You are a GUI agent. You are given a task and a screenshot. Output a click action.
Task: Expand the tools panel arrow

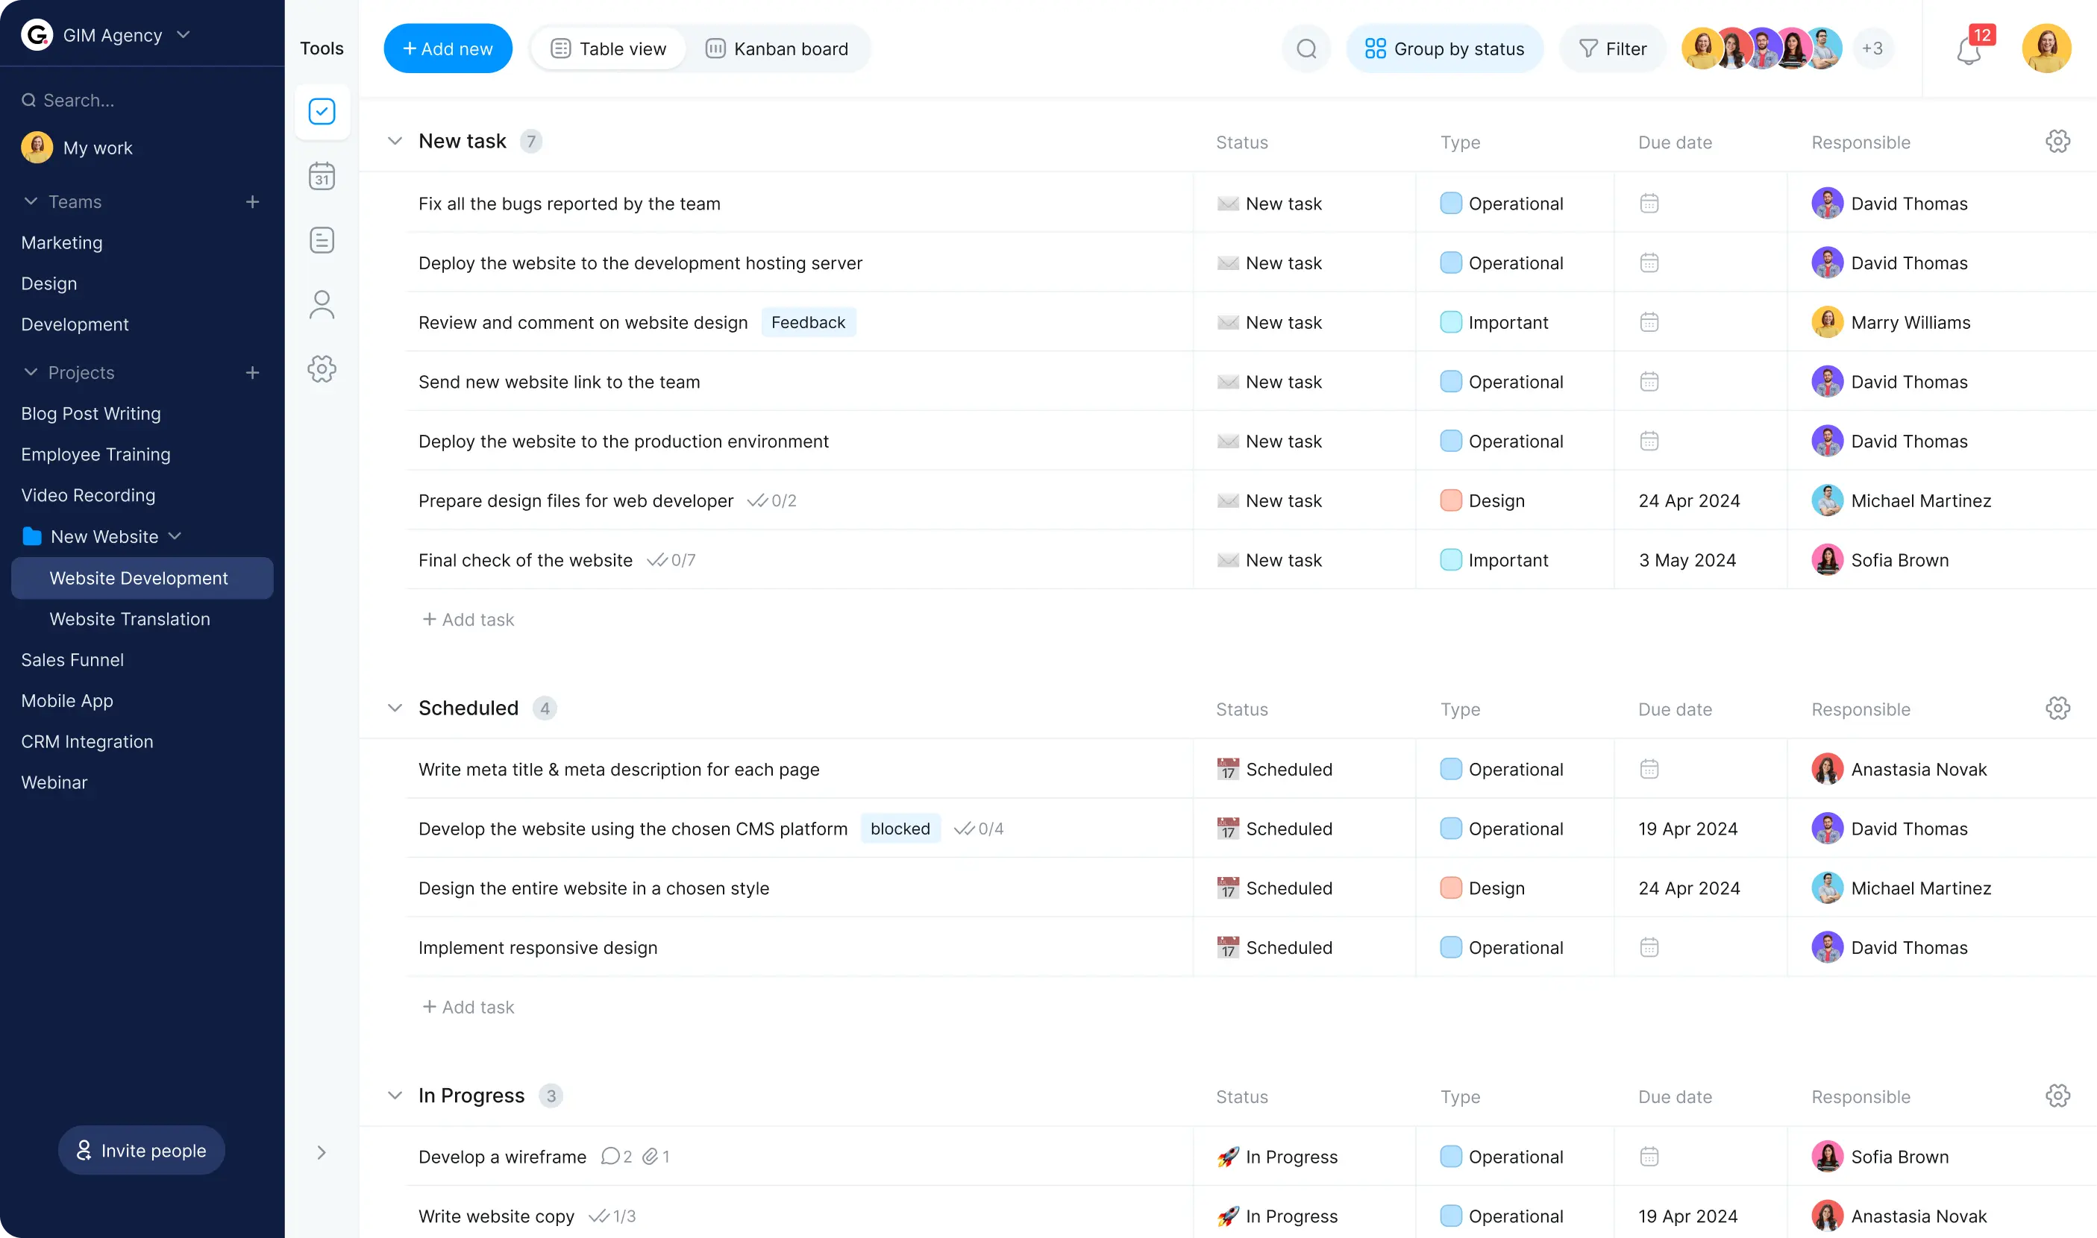pyautogui.click(x=322, y=1152)
